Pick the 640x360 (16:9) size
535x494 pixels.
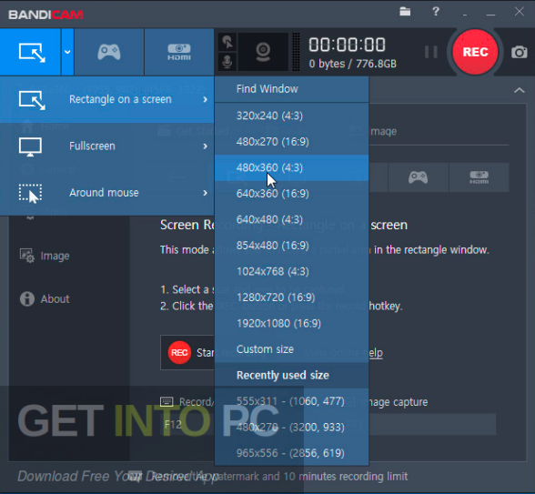pos(291,194)
